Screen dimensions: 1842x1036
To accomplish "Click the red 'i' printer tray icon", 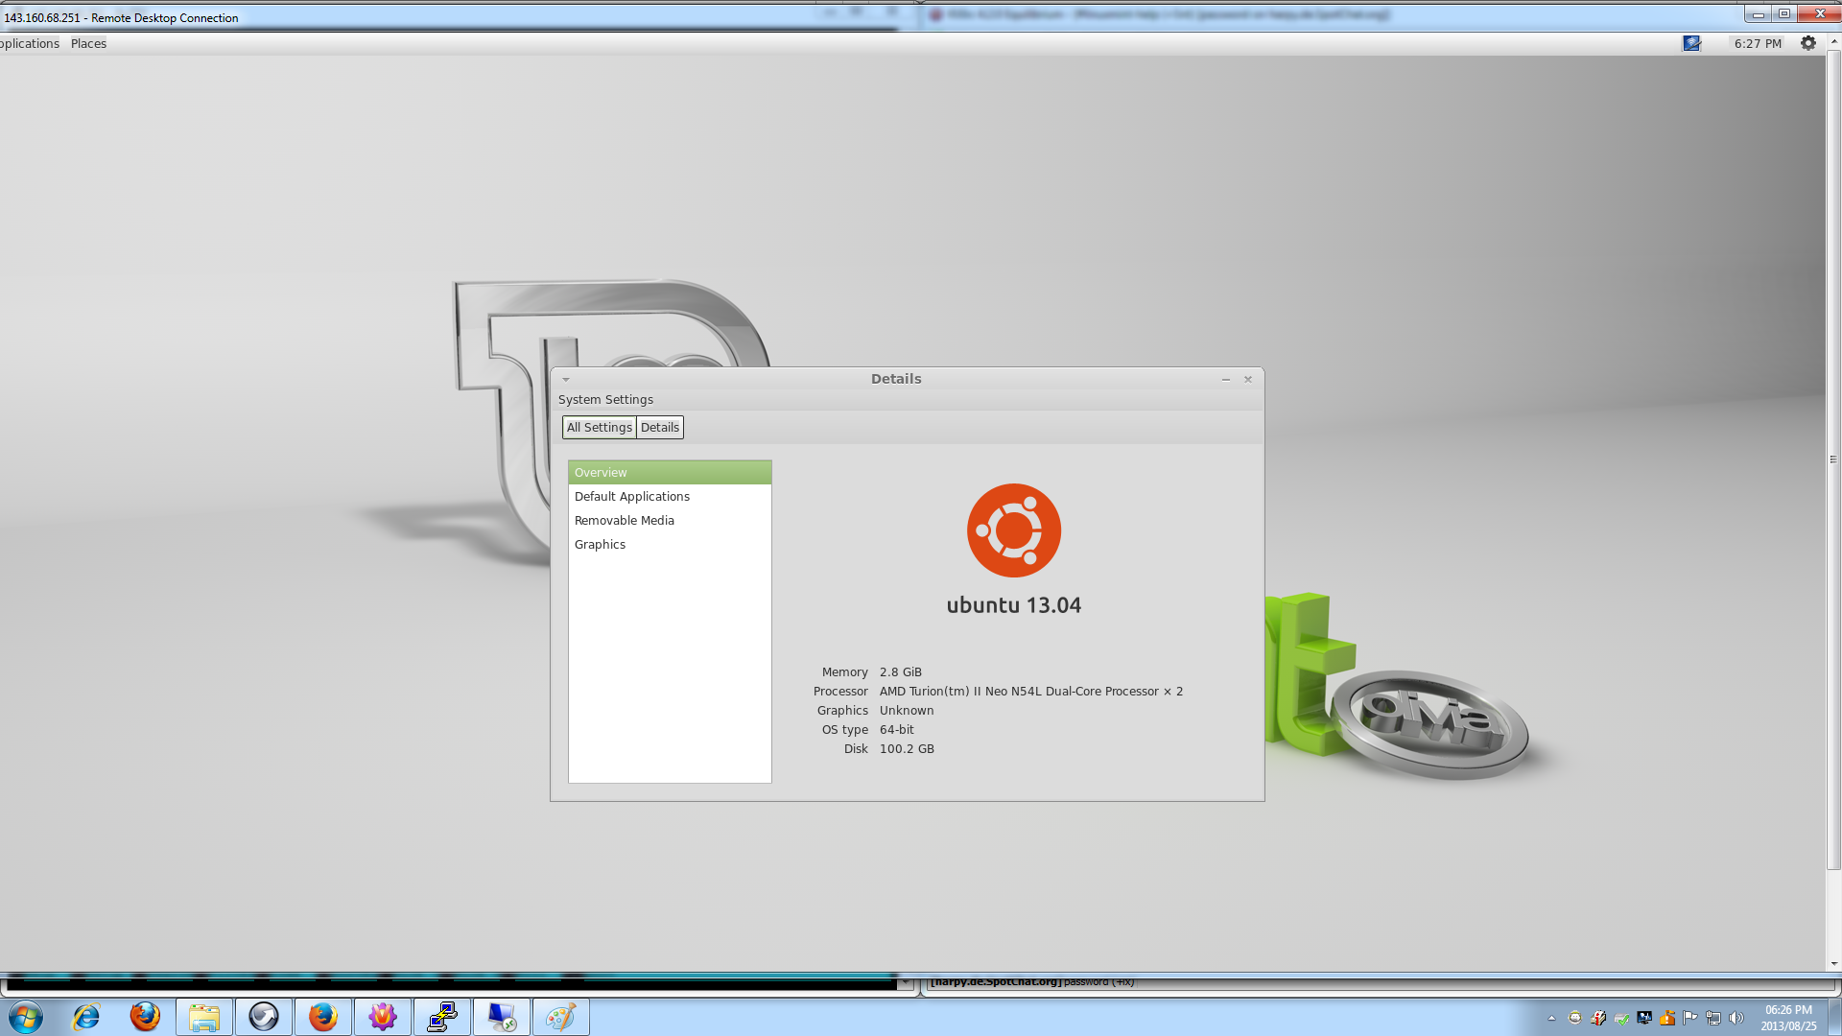I will [x=1598, y=1018].
